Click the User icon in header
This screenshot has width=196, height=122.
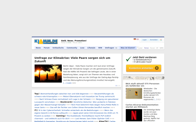point(138,48)
